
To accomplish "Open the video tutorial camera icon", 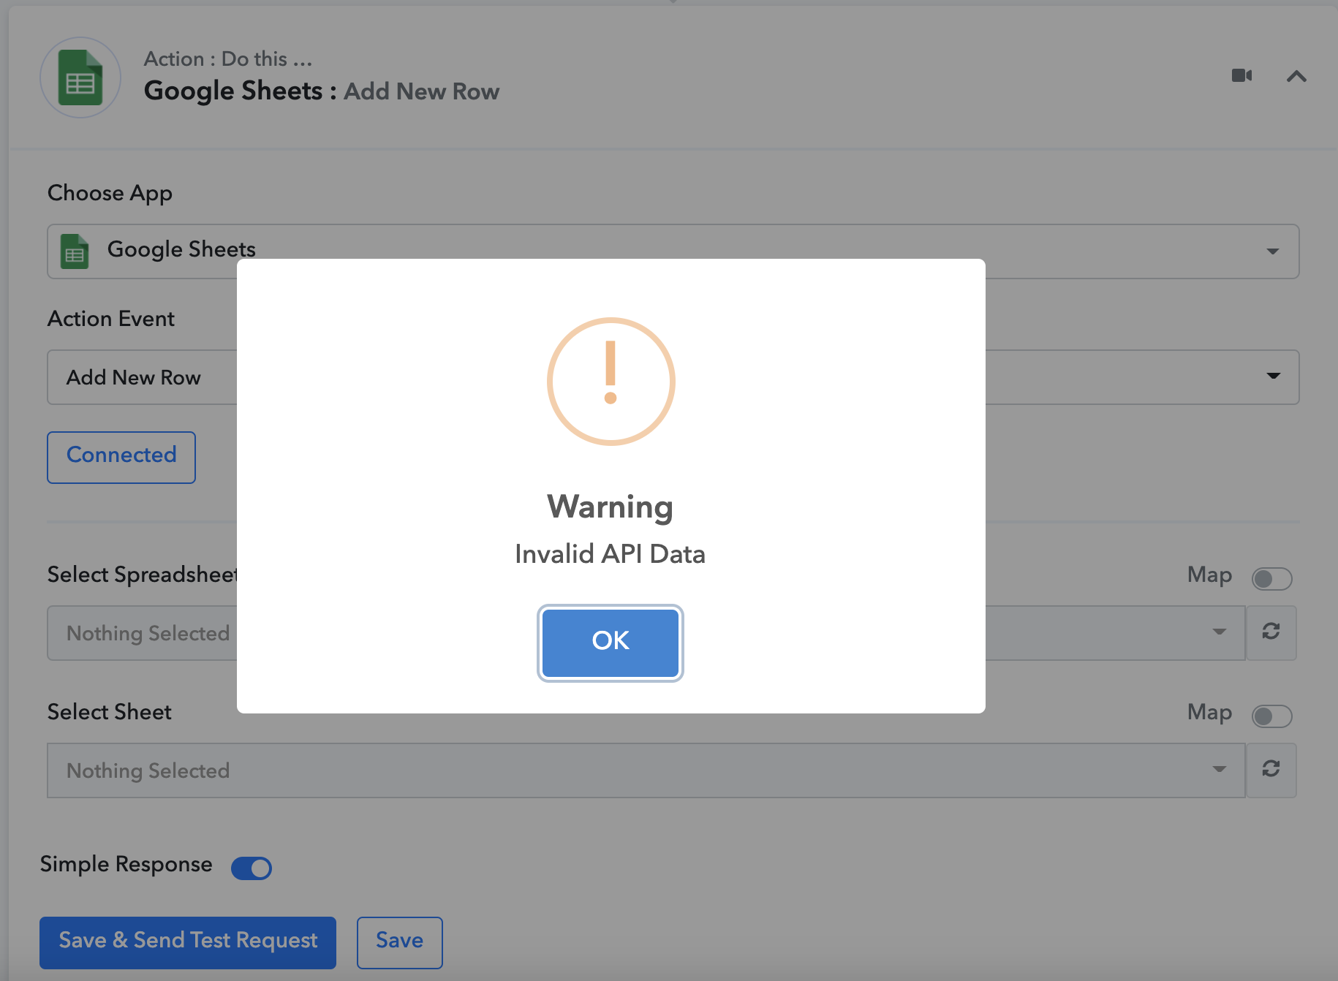I will [x=1241, y=76].
